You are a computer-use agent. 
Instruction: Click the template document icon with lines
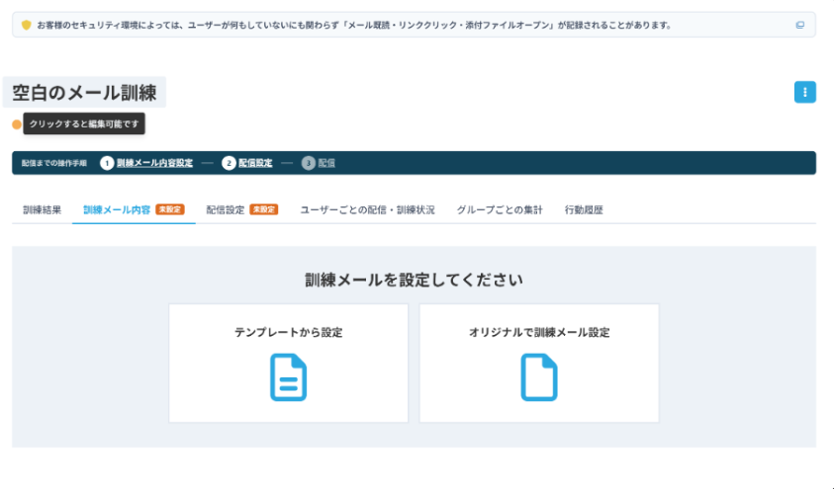point(288,377)
